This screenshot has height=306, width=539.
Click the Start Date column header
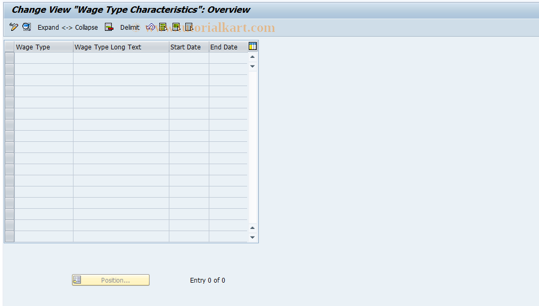click(x=189, y=47)
